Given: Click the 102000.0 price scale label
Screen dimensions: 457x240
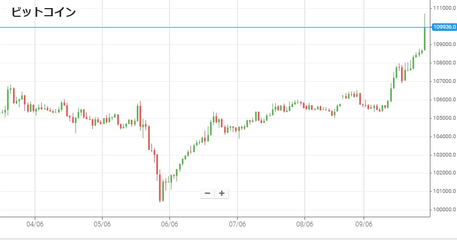Looking at the screenshot, I should tap(443, 173).
